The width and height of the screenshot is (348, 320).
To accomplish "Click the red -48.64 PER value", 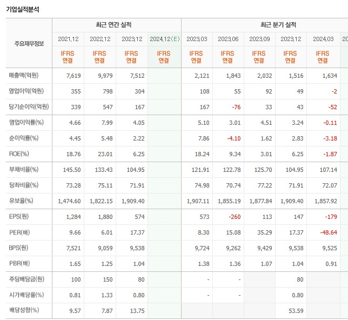I will point(329,232).
